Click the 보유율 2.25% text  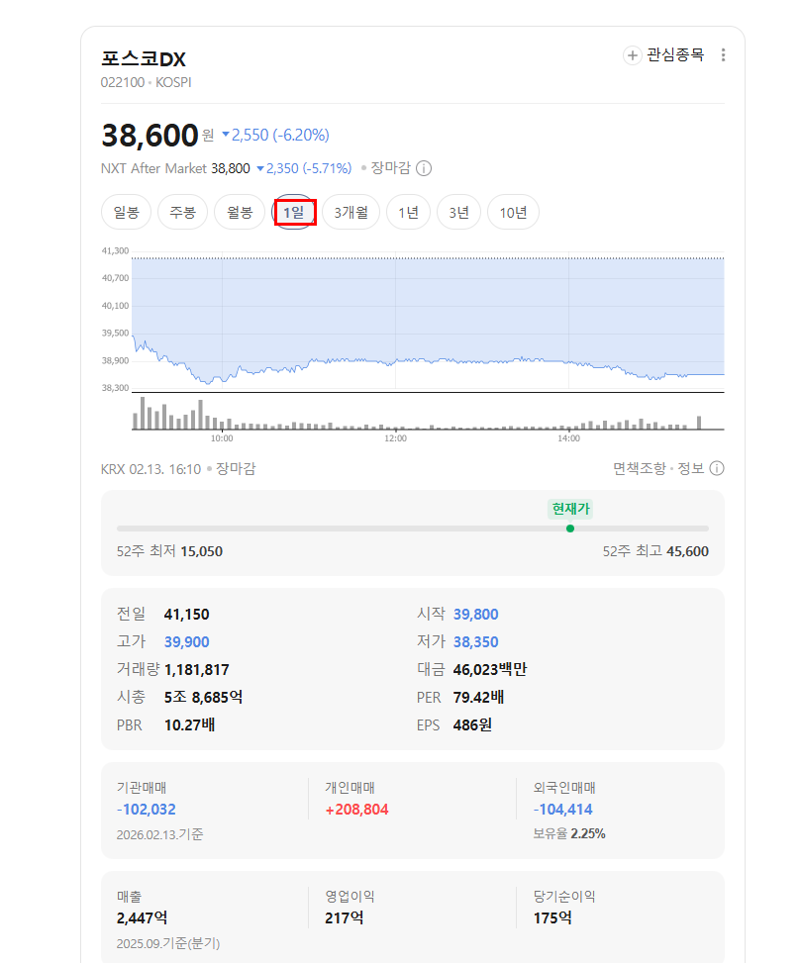[569, 834]
